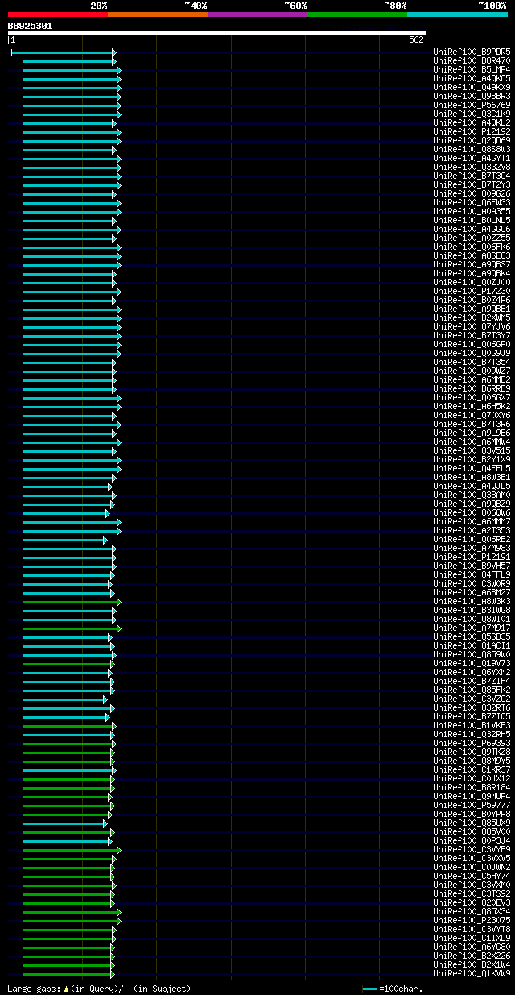This screenshot has width=515, height=995.
Task: Select the UniRef100_Q1KVW9 label
Action: pyautogui.click(x=472, y=973)
